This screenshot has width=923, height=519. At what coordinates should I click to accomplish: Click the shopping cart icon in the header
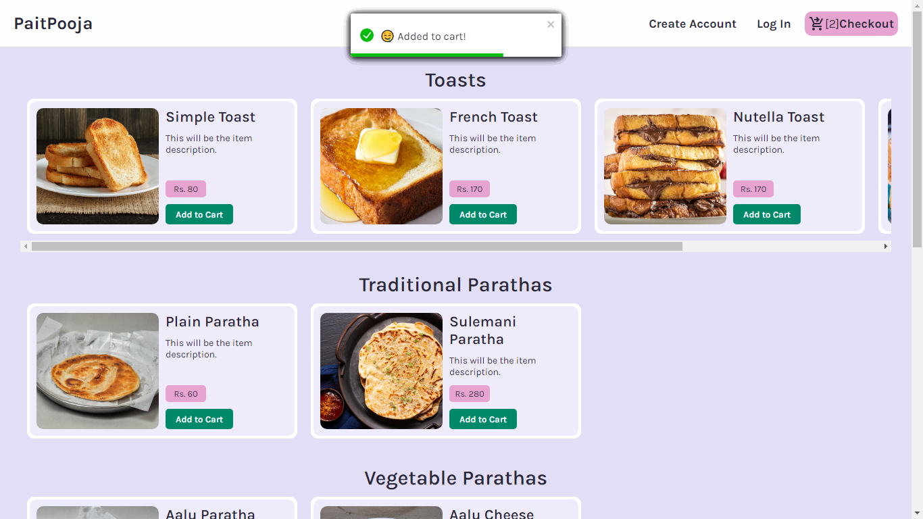click(x=816, y=23)
